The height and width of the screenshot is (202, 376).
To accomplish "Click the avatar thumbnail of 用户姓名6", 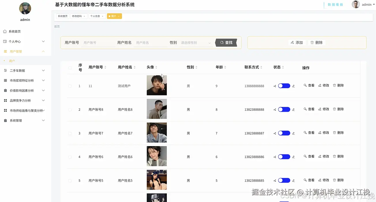I will 157,156.
